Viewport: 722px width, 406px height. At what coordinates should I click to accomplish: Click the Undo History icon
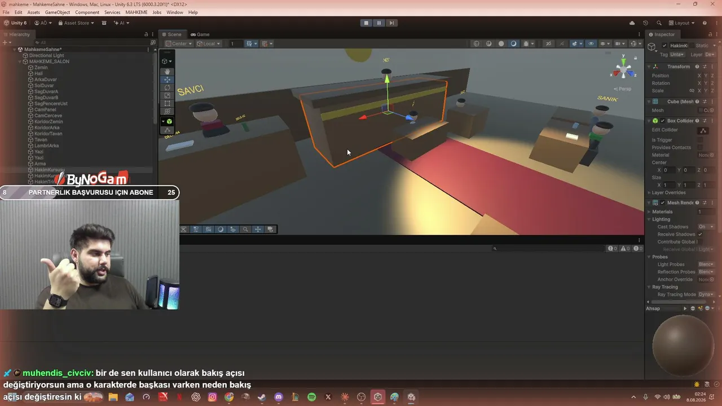[645, 23]
